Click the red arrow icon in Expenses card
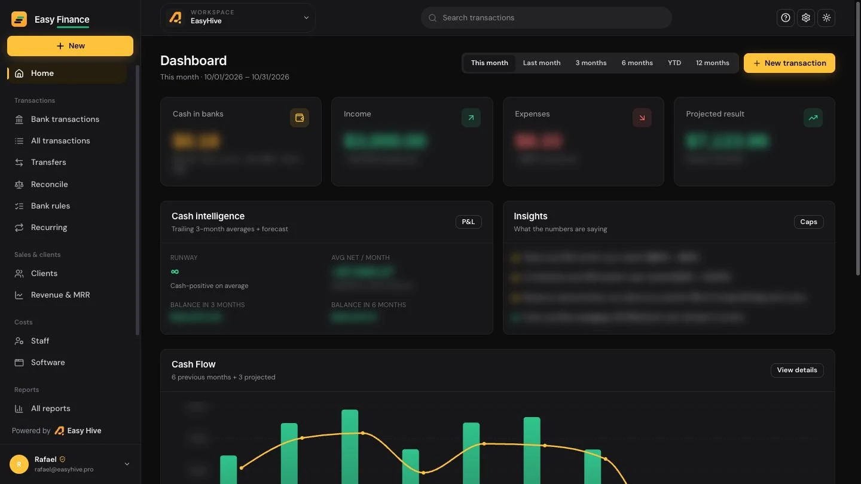Screen dimensions: 861x484 [x=642, y=118]
